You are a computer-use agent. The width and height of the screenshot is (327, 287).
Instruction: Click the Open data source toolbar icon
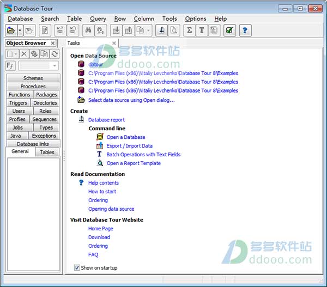click(11, 30)
